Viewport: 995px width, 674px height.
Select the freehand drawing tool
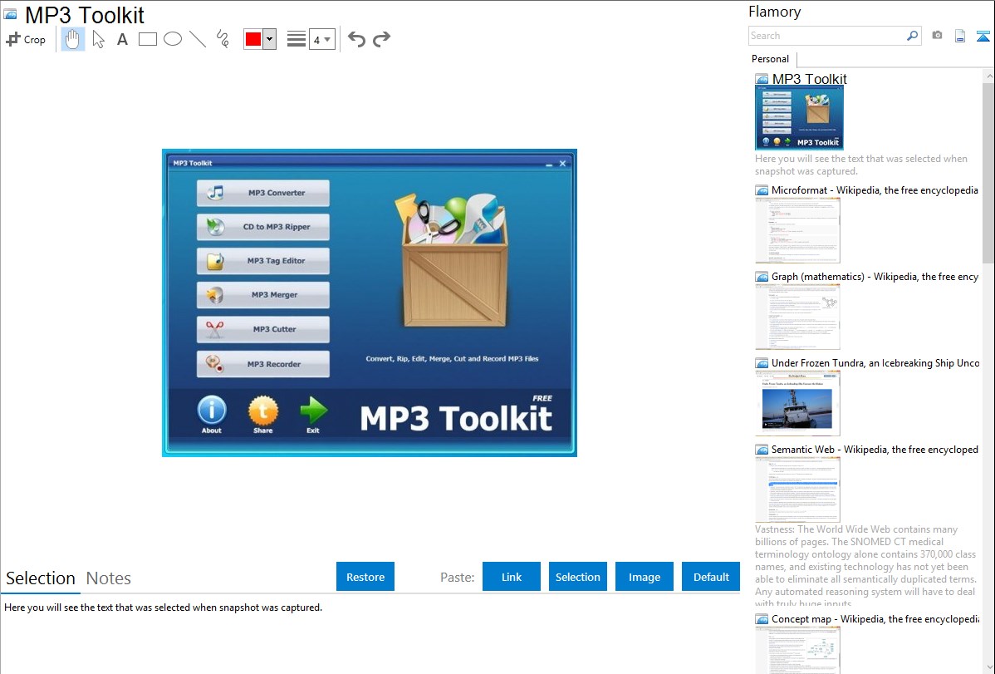click(x=223, y=39)
